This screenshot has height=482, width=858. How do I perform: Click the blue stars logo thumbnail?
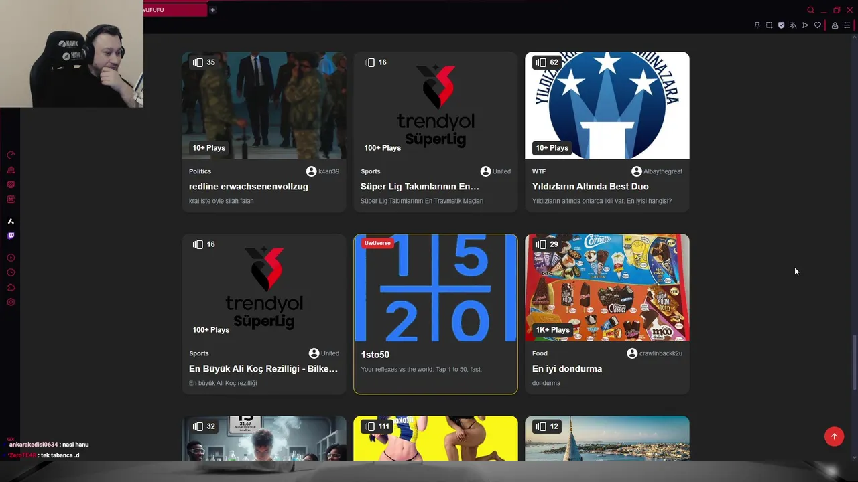click(x=607, y=105)
